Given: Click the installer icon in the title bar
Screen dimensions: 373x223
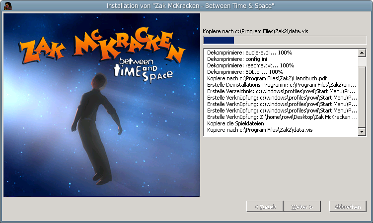Looking at the screenshot, I should [8, 5].
